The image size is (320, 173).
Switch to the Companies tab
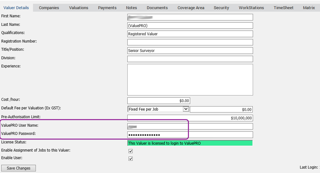coord(49,8)
